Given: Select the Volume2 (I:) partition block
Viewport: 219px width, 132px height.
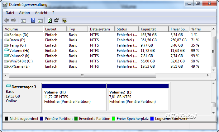Looking at the screenshot, I should (138, 97).
